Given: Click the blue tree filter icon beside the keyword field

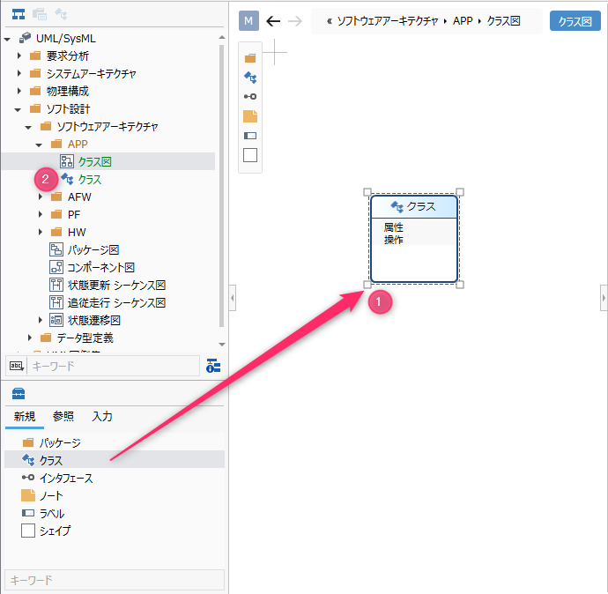Looking at the screenshot, I should pos(213,366).
